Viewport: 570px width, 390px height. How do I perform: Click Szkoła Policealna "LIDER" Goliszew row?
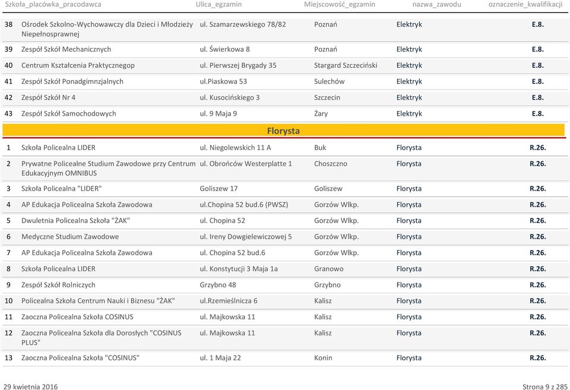(x=61, y=188)
